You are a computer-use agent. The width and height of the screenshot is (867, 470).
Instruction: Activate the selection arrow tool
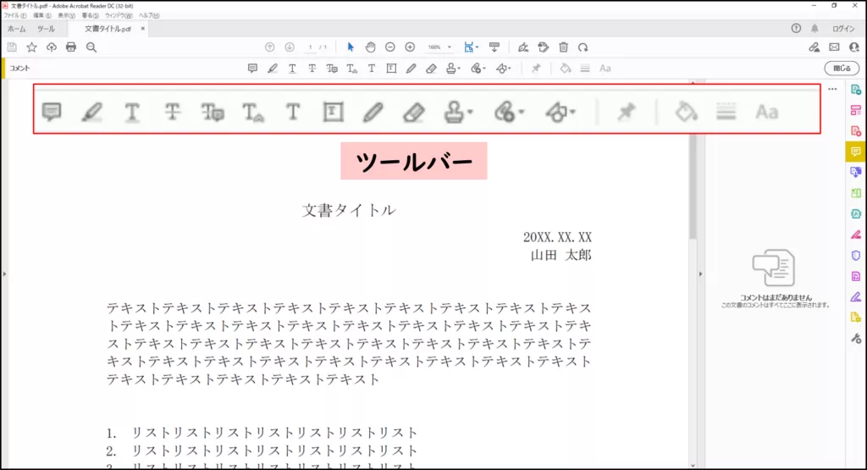[350, 47]
